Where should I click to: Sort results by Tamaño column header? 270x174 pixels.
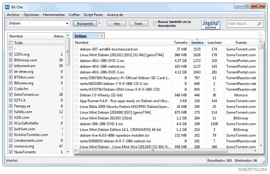[180, 43]
